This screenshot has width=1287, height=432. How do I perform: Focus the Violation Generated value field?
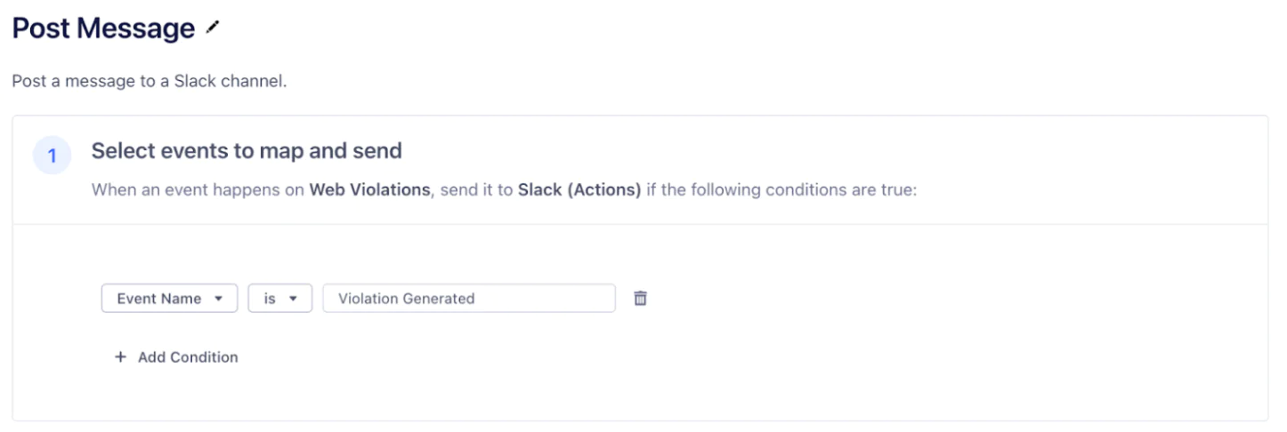(468, 299)
